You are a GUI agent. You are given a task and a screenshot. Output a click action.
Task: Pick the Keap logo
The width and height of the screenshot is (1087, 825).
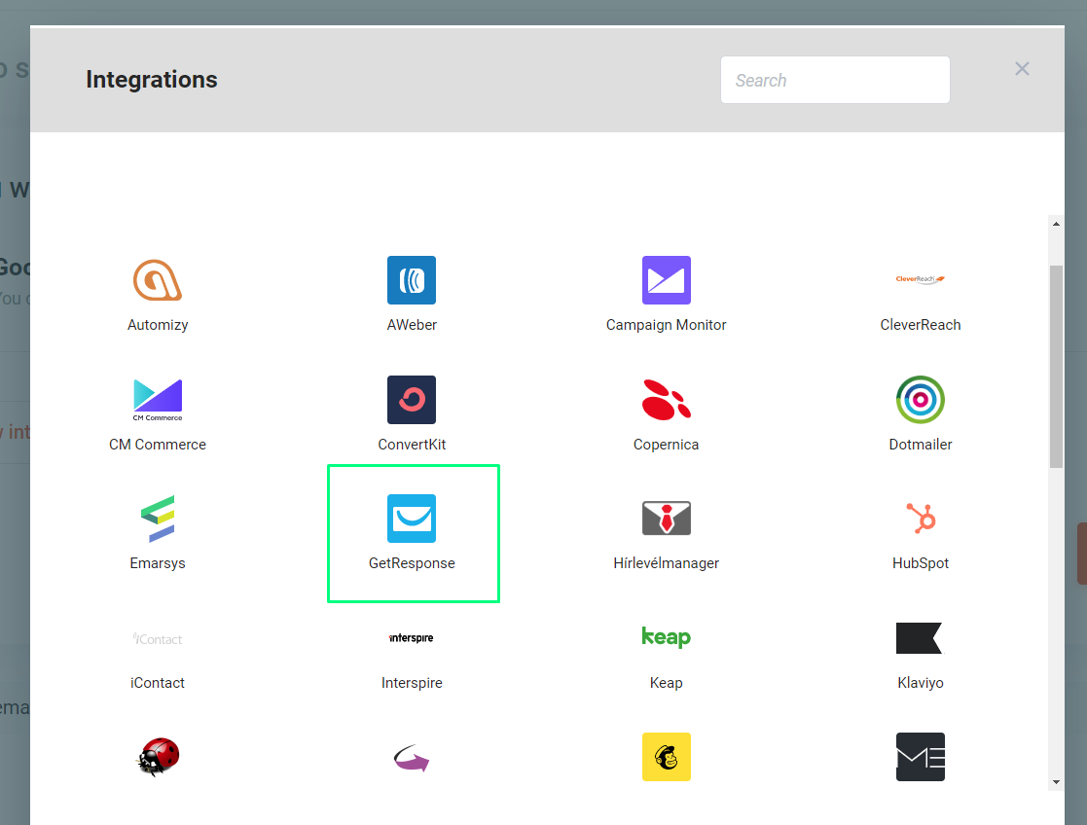tap(667, 637)
